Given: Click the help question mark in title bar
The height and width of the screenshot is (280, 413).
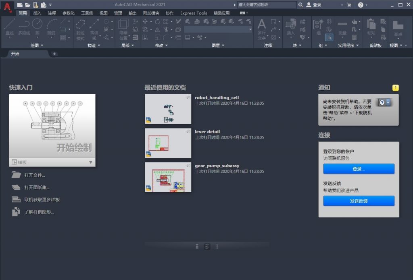Looking at the screenshot, I should tap(361, 5).
